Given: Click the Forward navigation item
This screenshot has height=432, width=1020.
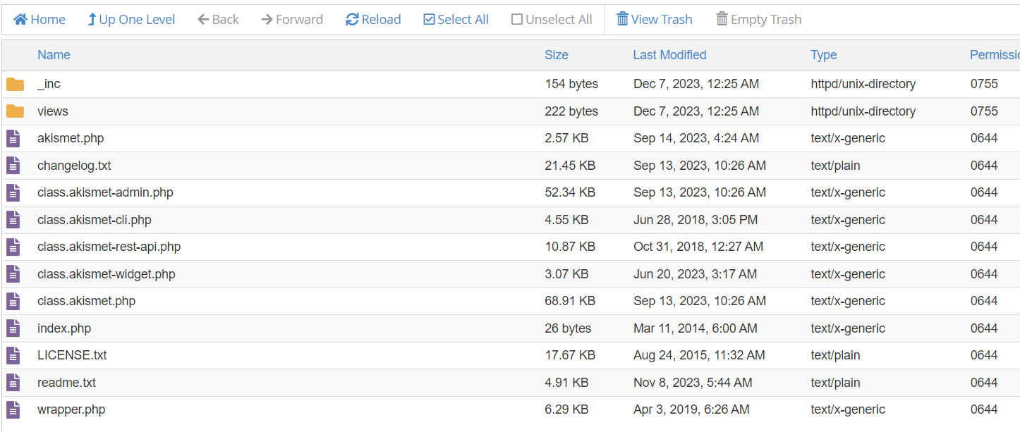Looking at the screenshot, I should (292, 19).
